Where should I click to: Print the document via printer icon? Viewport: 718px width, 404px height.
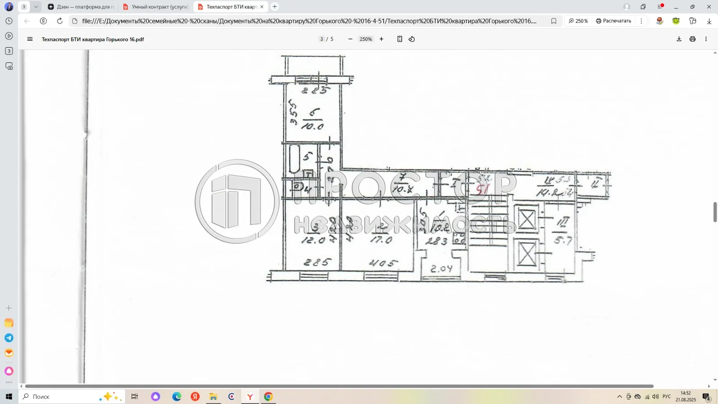click(x=692, y=39)
